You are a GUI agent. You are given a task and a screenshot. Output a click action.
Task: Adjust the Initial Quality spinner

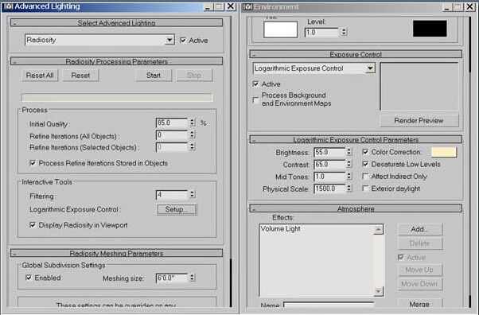point(192,122)
